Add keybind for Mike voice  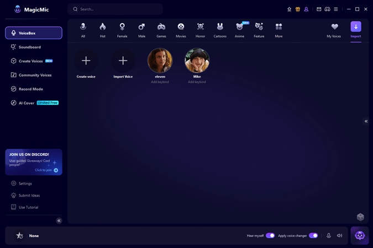coord(197,82)
